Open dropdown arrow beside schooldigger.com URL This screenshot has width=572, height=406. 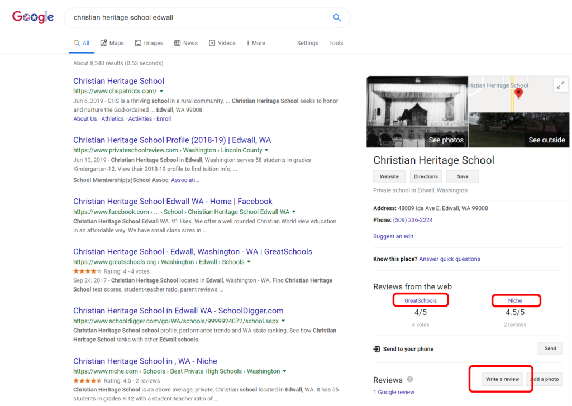coord(283,321)
